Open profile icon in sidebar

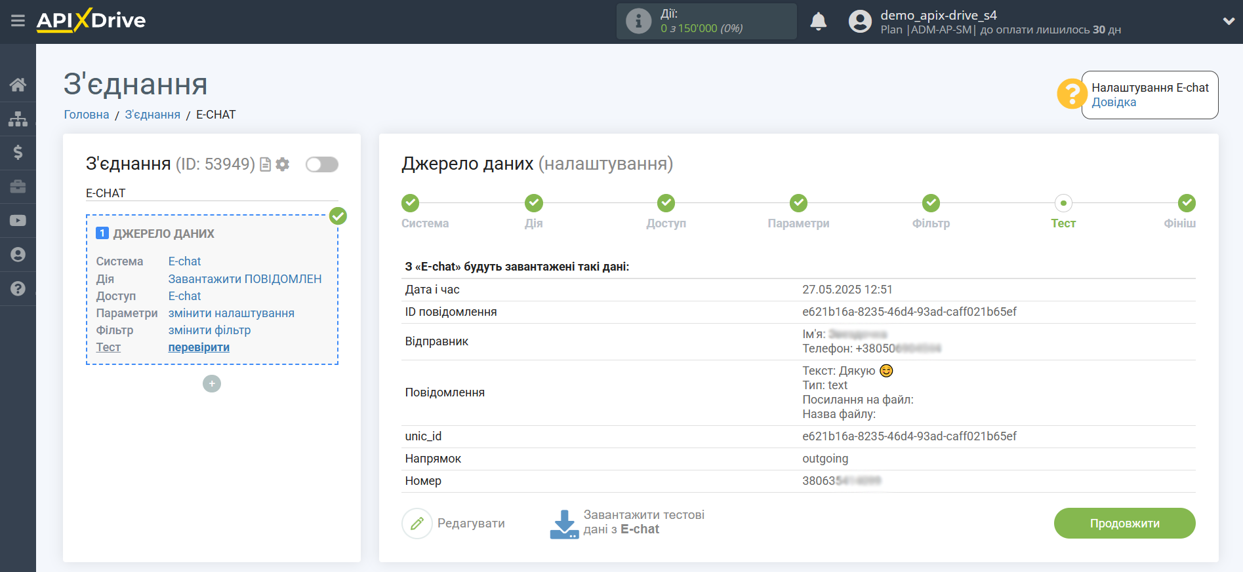18,254
